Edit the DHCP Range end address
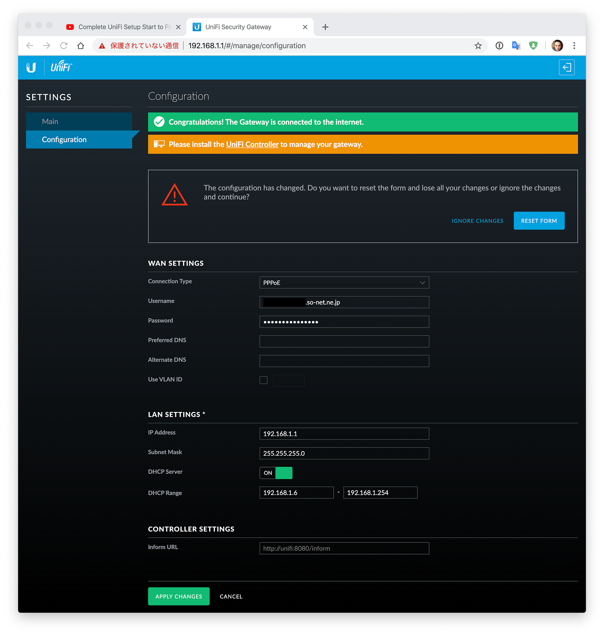 click(381, 493)
